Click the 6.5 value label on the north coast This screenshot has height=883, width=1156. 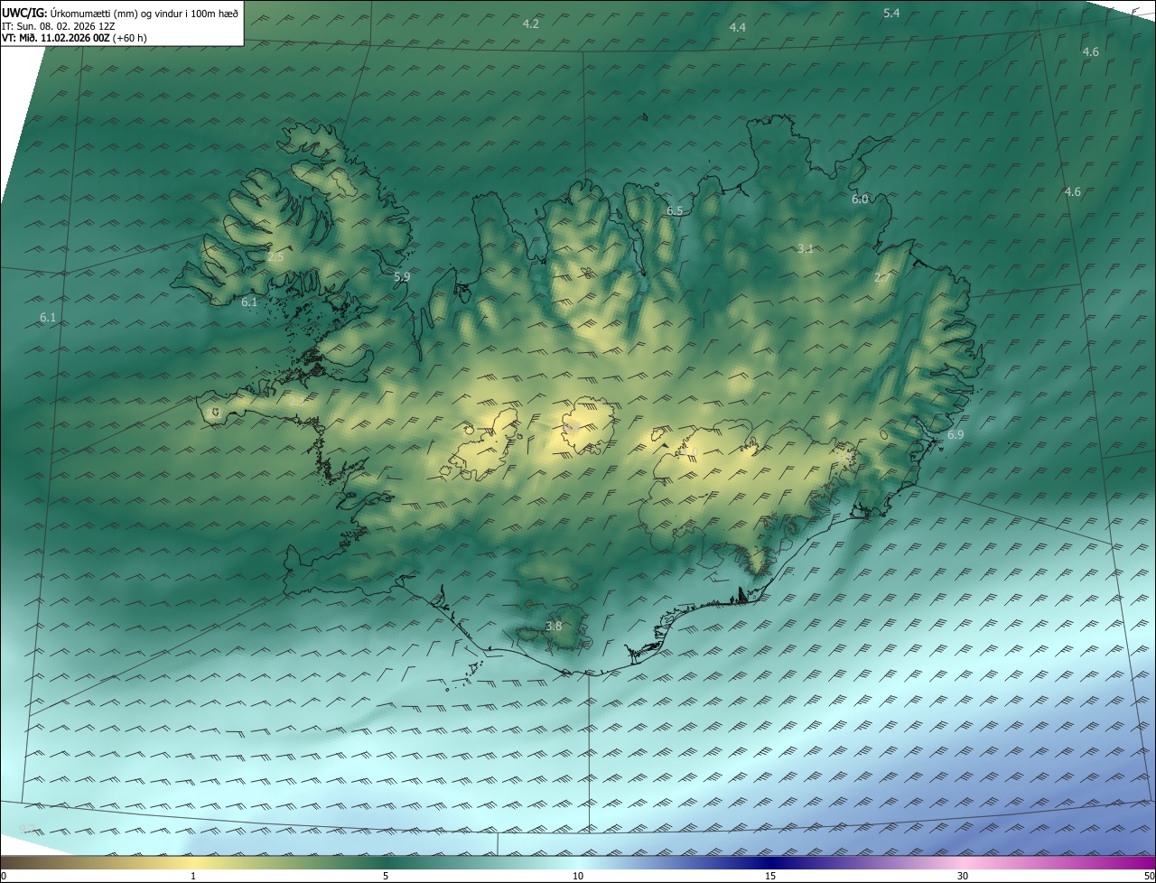675,210
